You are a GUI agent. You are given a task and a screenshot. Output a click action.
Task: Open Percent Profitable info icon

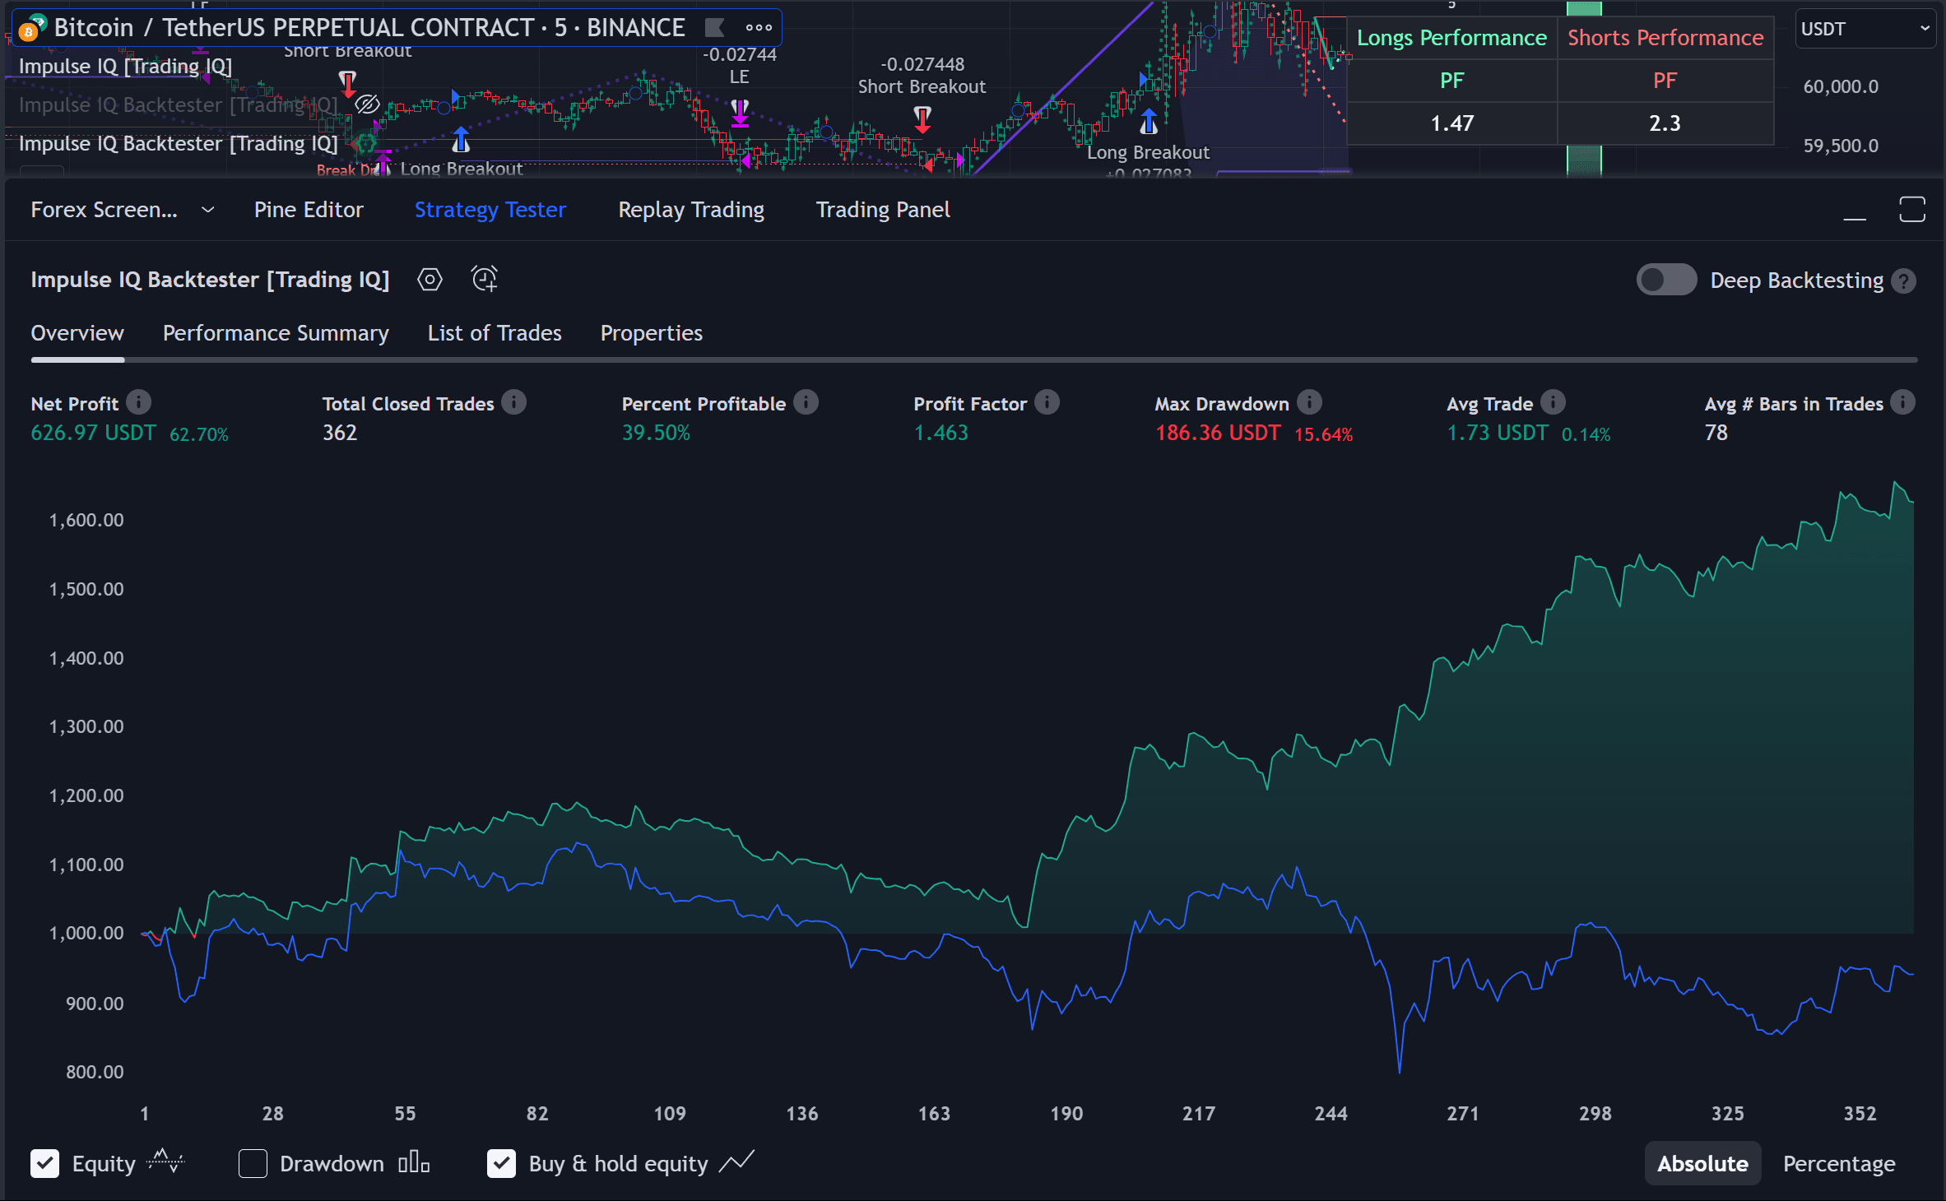[x=806, y=402]
